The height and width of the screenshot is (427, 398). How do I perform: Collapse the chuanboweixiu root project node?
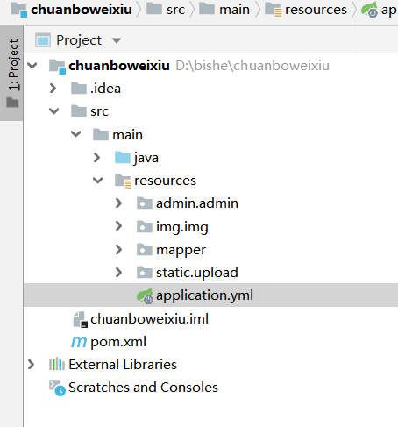pyautogui.click(x=32, y=65)
